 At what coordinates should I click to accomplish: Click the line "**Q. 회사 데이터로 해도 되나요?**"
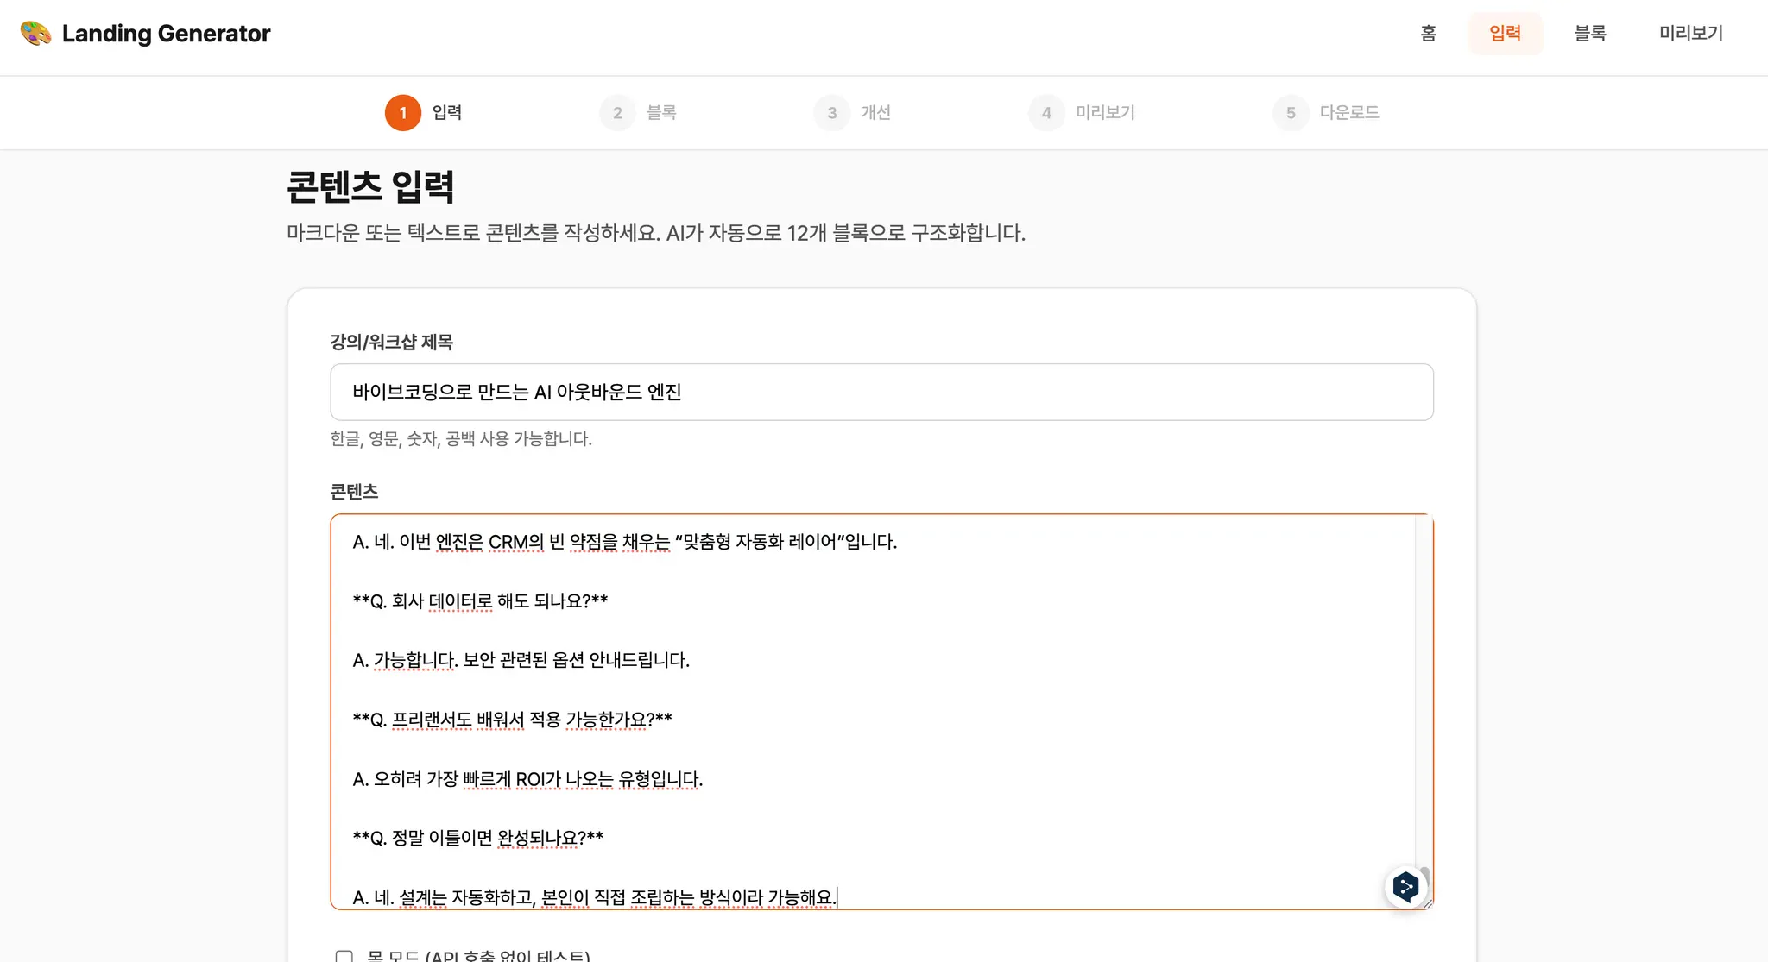pyautogui.click(x=480, y=600)
